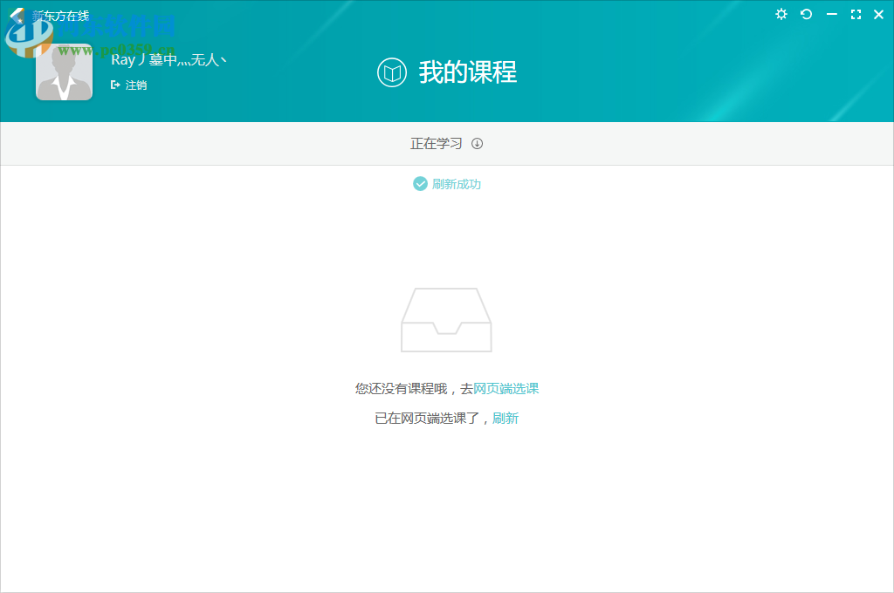Image resolution: width=894 pixels, height=593 pixels.
Task: Click the empty inbox illustration icon
Action: (x=446, y=320)
